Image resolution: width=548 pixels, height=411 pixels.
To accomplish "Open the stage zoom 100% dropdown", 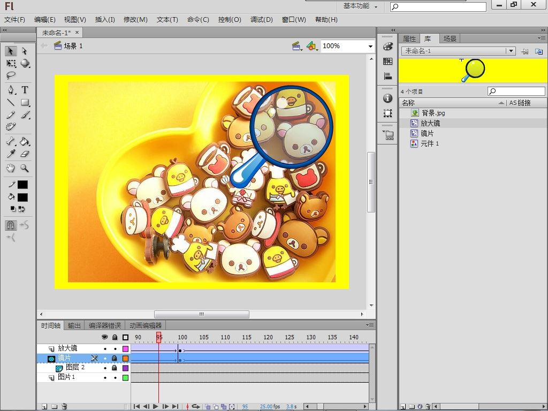I will click(370, 46).
